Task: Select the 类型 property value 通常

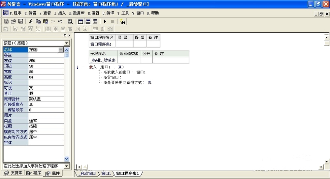Action: pyautogui.click(x=46, y=121)
